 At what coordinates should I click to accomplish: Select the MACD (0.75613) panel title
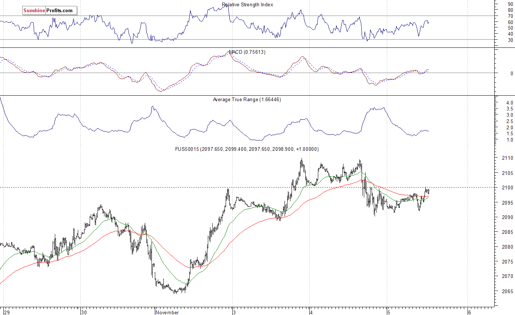pos(247,52)
